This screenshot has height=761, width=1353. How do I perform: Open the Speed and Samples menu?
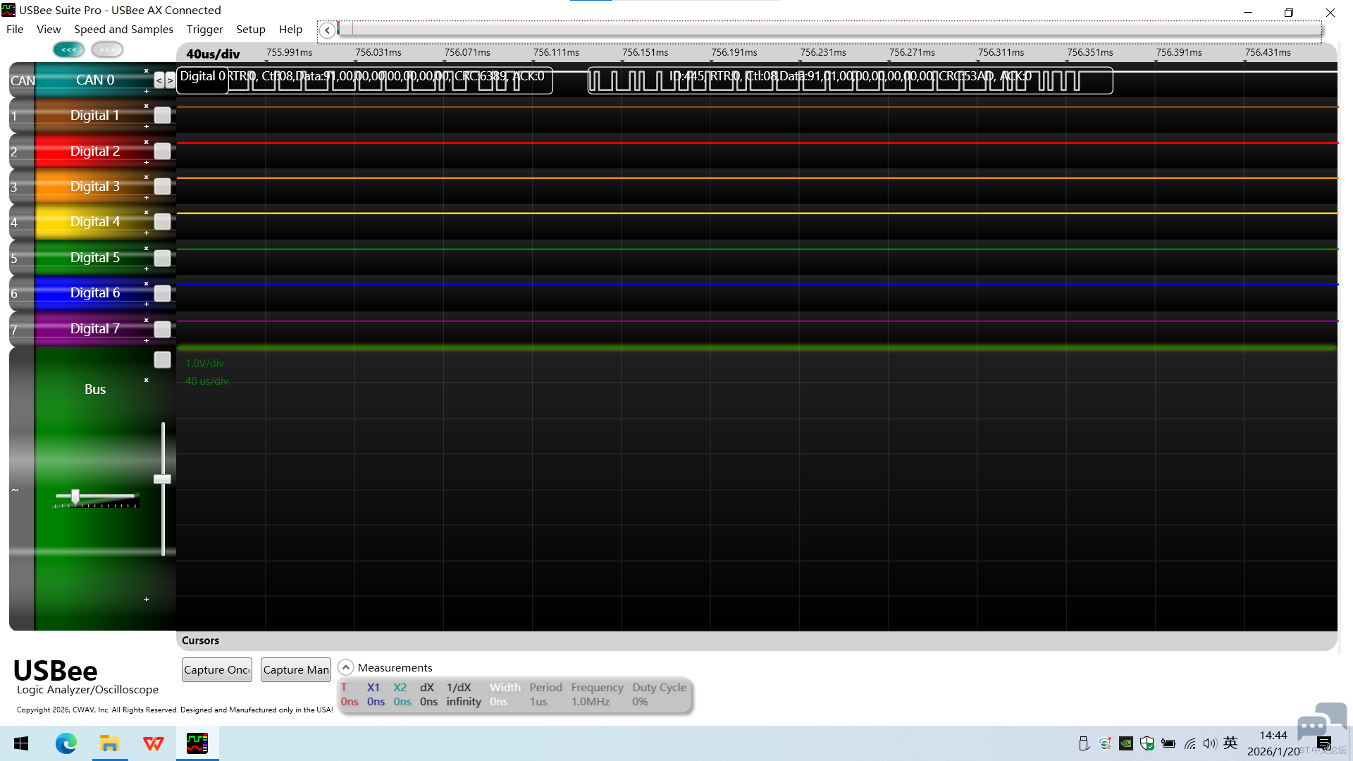coord(123,29)
